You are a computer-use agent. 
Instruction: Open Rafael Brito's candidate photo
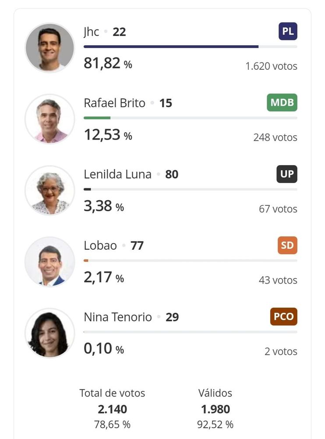point(50,119)
